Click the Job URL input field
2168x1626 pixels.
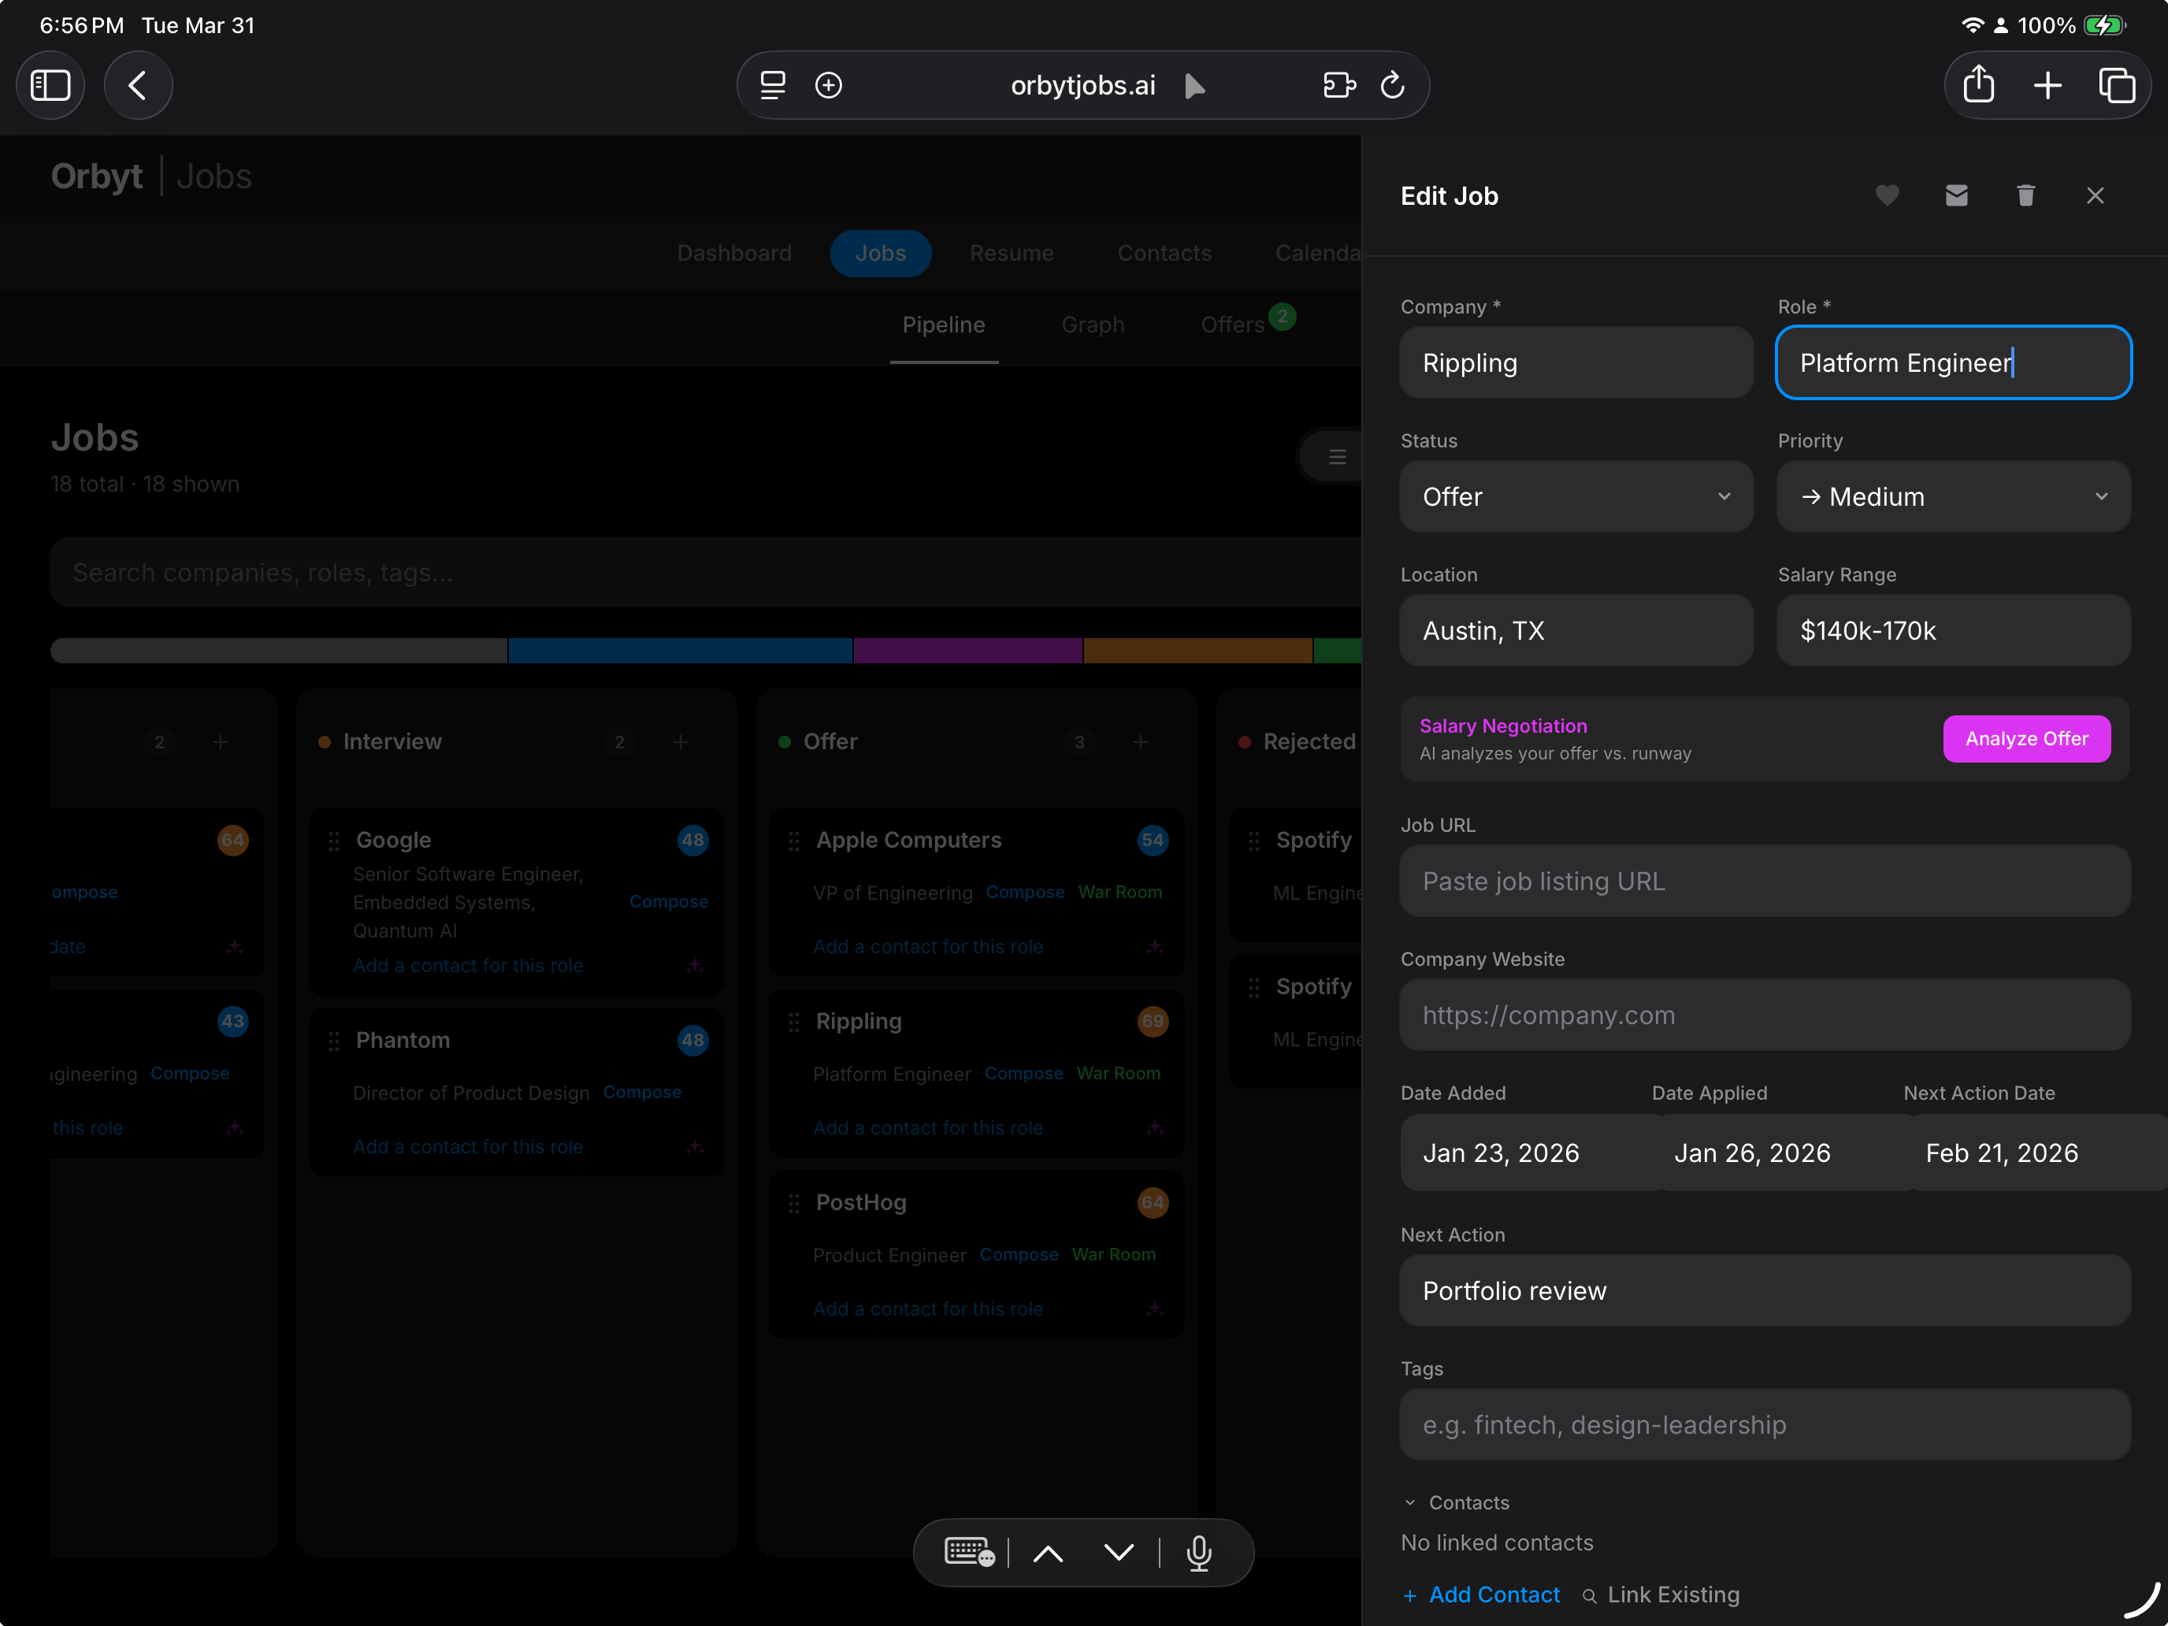coord(1763,881)
